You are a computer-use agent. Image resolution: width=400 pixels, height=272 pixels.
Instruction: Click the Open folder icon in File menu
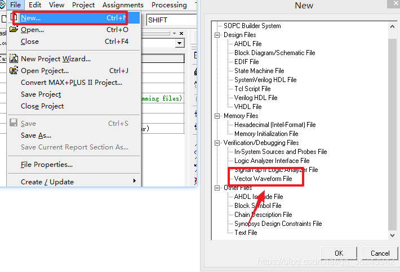(x=14, y=29)
